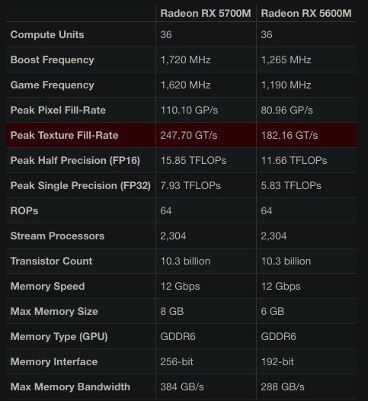The image size is (368, 401).
Task: Select the 1,190 MHz game frequency value
Action: point(286,85)
